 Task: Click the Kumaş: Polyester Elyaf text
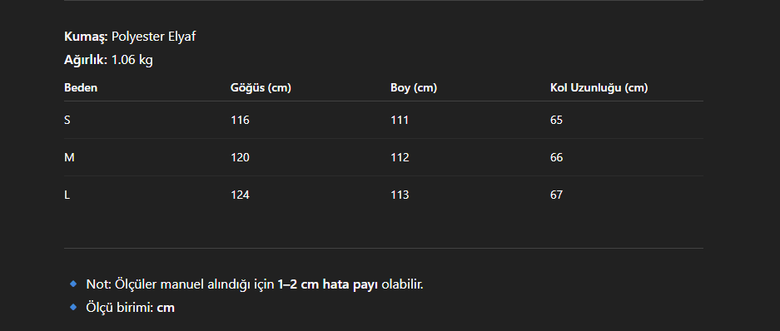(x=130, y=37)
